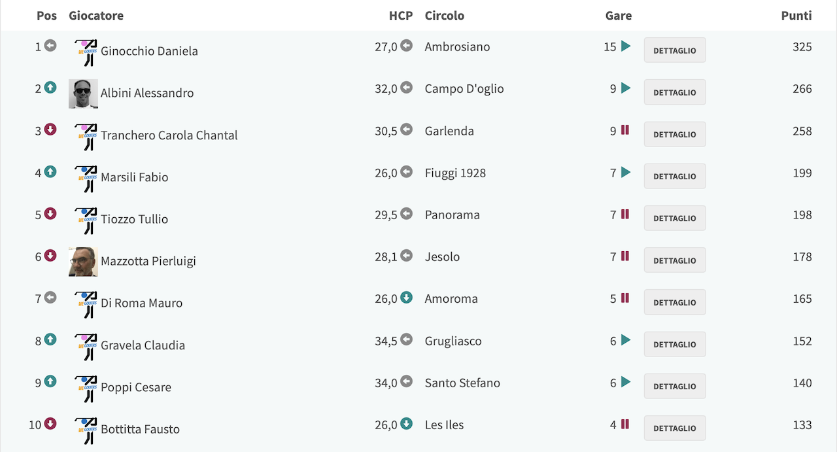Click red pause icon in Tranchero Carola row
837x452 pixels.
point(624,130)
